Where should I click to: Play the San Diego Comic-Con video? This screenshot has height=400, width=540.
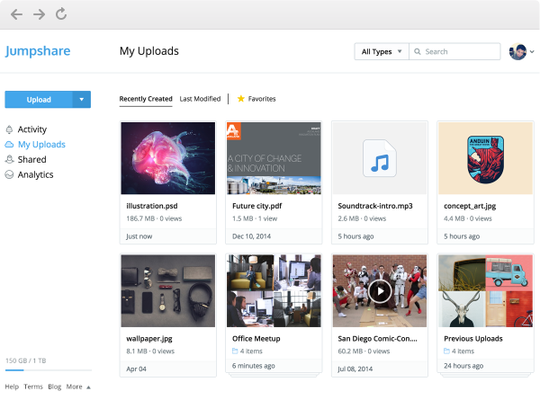380,290
